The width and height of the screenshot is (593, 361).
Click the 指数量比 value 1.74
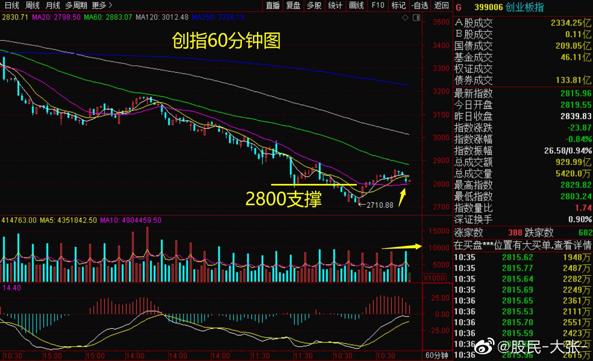584,208
